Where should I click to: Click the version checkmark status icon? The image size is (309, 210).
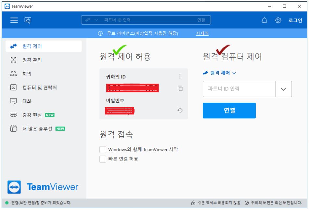(247, 203)
